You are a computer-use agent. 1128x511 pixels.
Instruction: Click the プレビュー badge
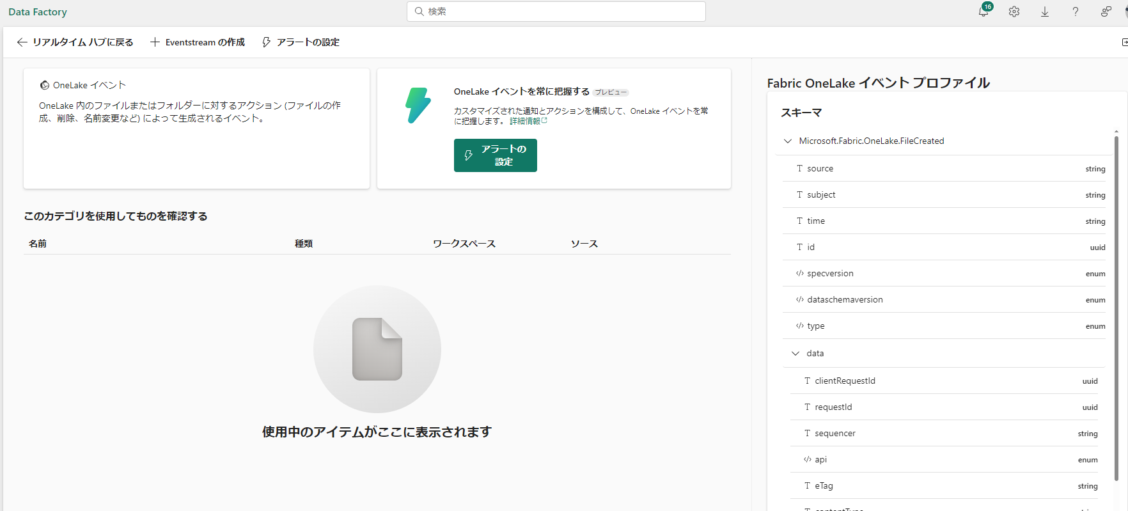coord(611,92)
